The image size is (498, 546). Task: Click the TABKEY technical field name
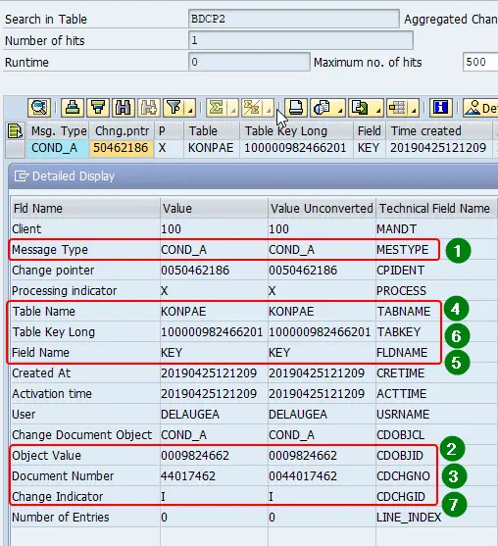coord(399,332)
